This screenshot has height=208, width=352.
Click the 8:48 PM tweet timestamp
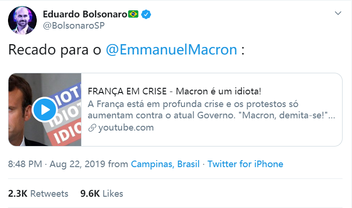point(24,164)
